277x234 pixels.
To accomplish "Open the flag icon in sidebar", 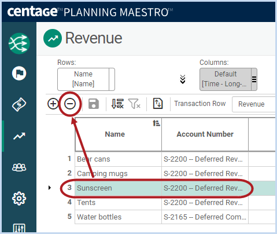I will click(x=19, y=74).
